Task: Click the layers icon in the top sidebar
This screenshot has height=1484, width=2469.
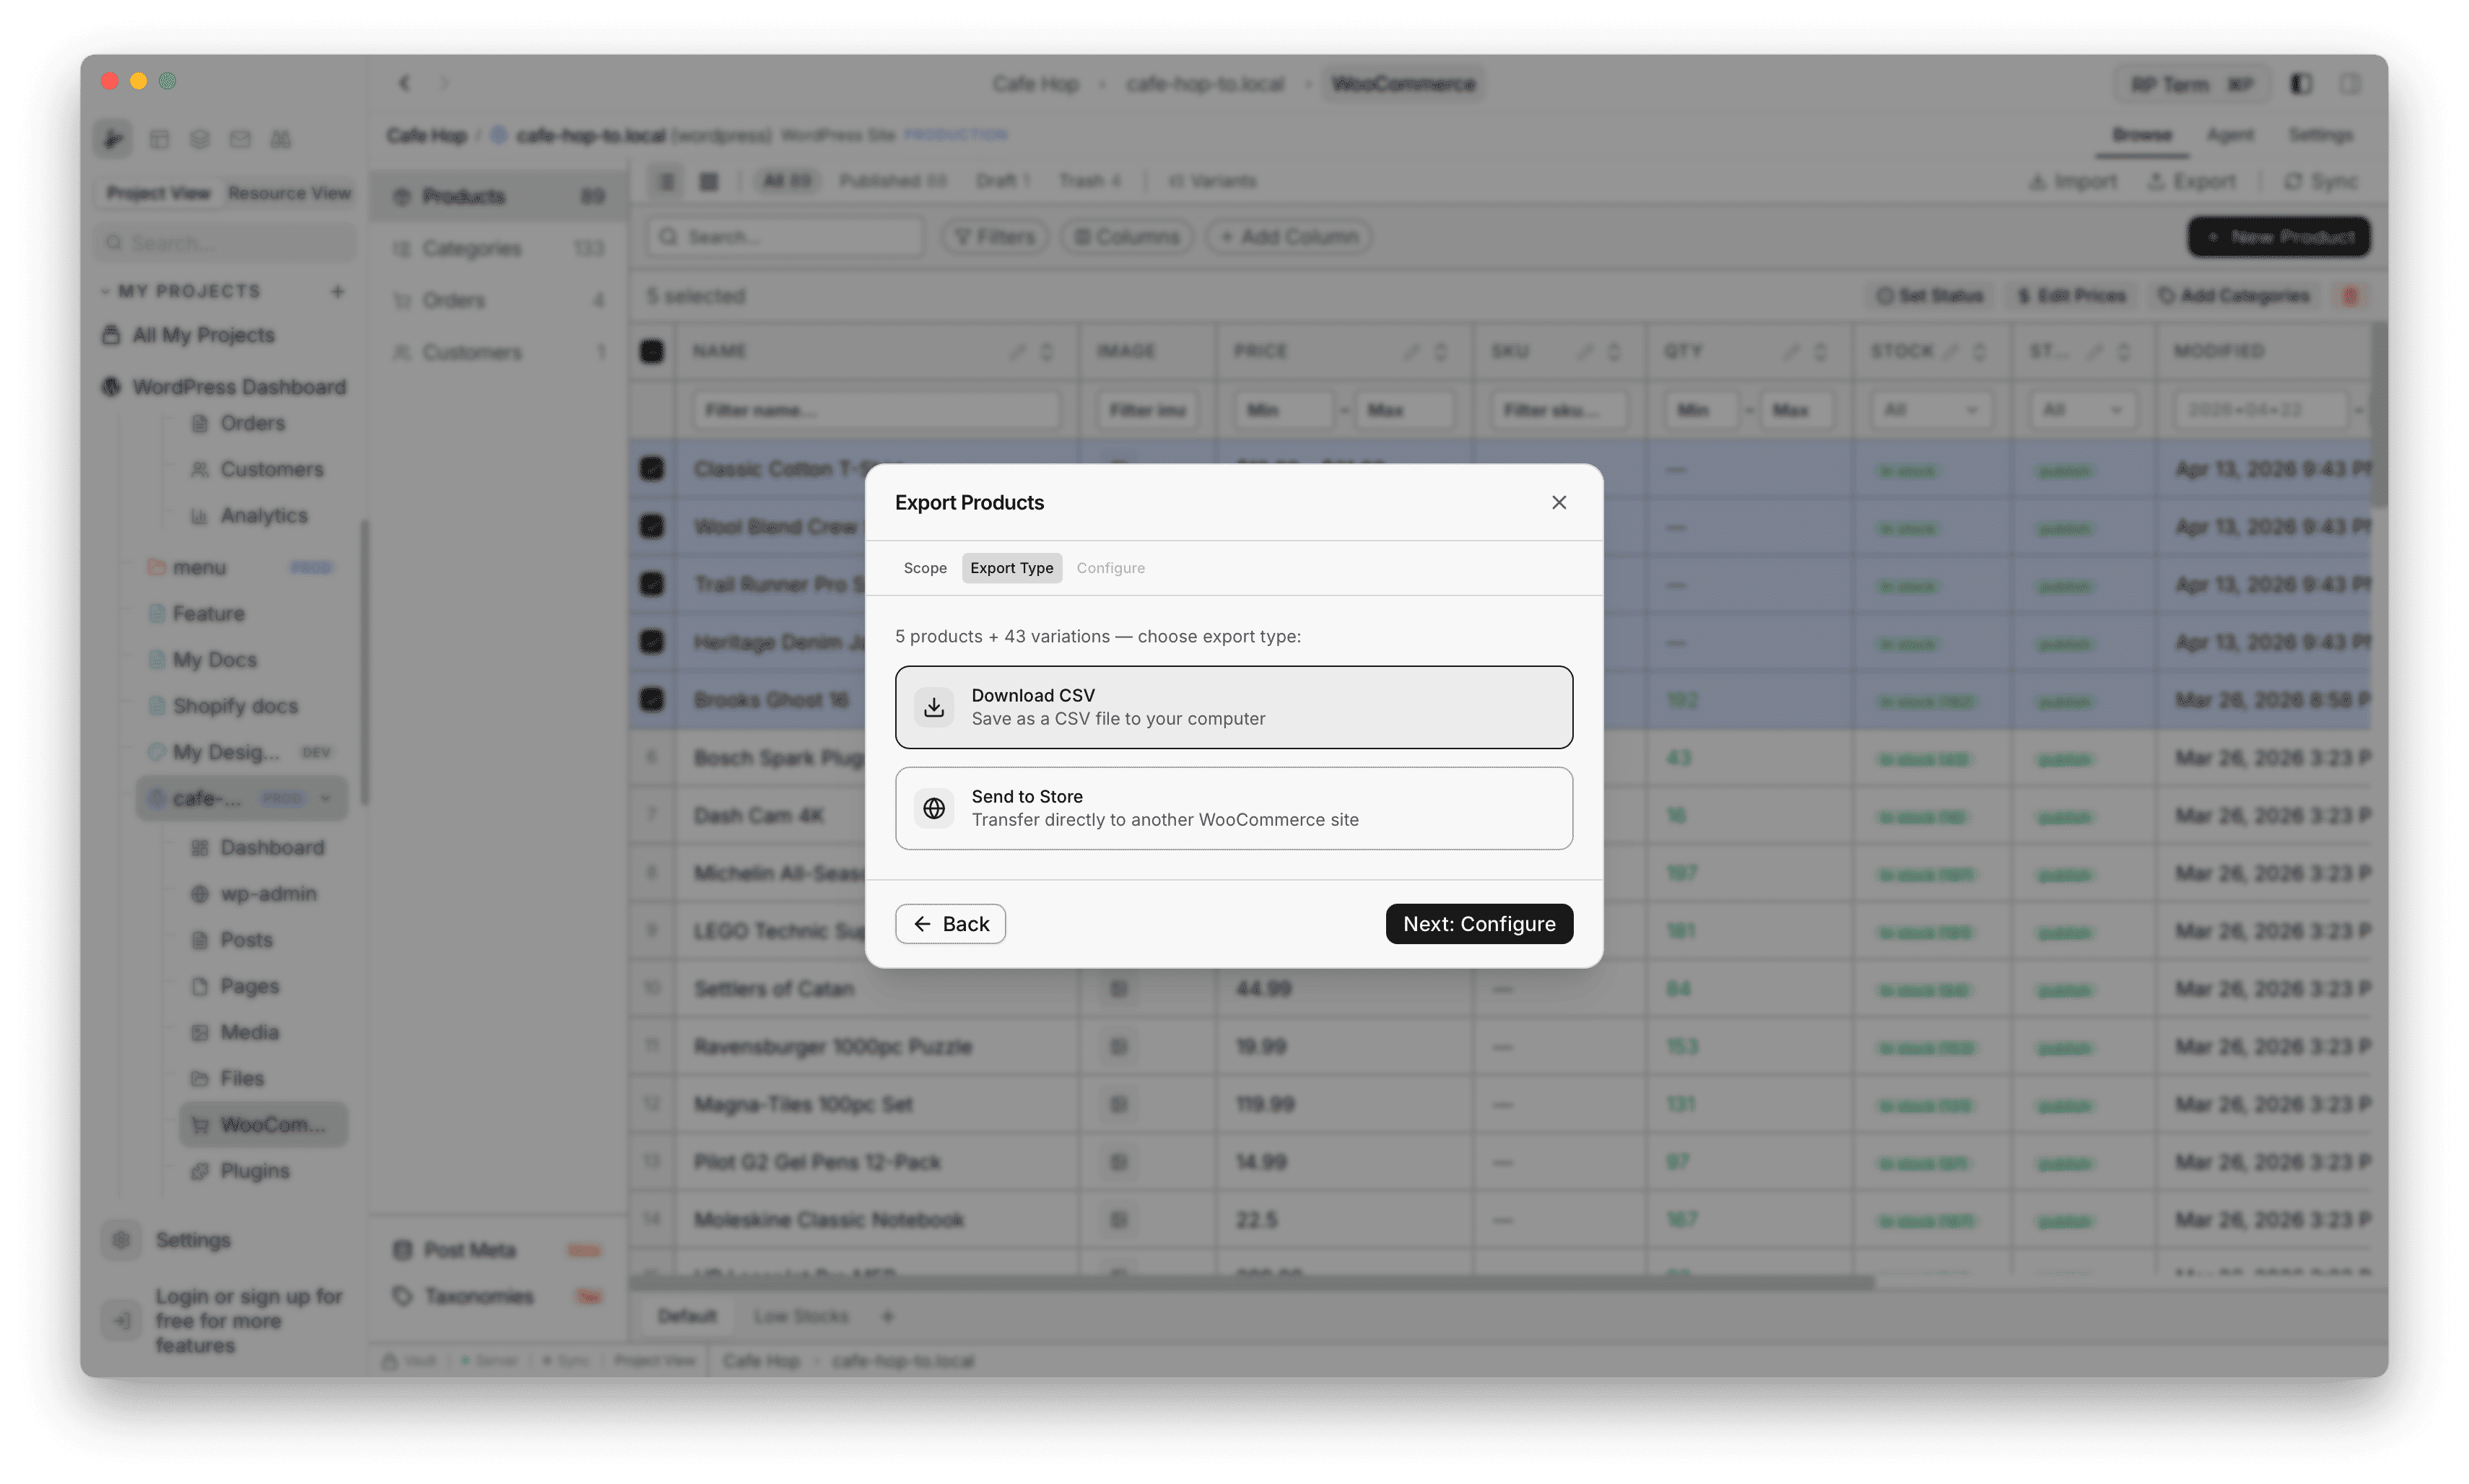Action: point(200,139)
